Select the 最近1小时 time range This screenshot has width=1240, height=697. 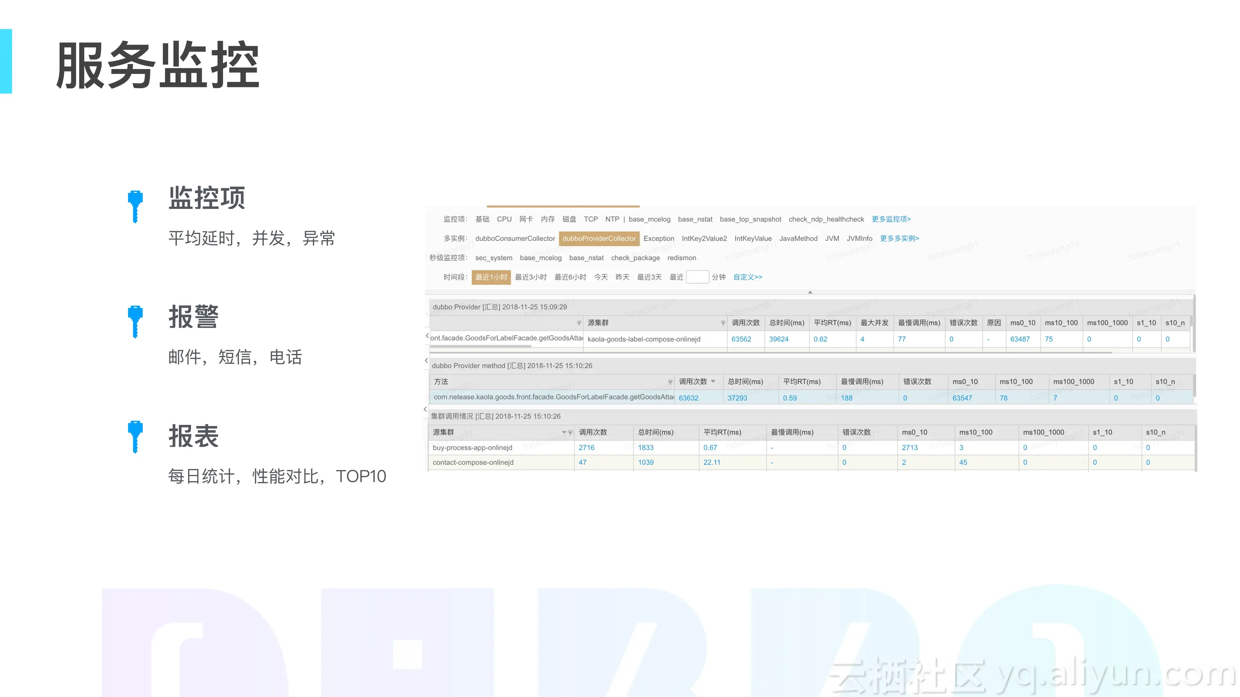point(491,277)
